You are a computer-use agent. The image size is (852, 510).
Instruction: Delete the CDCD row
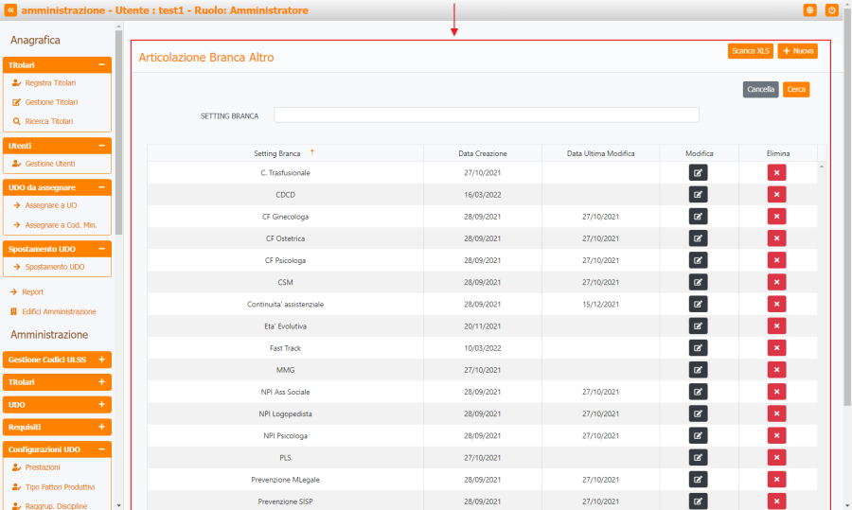pyautogui.click(x=776, y=195)
